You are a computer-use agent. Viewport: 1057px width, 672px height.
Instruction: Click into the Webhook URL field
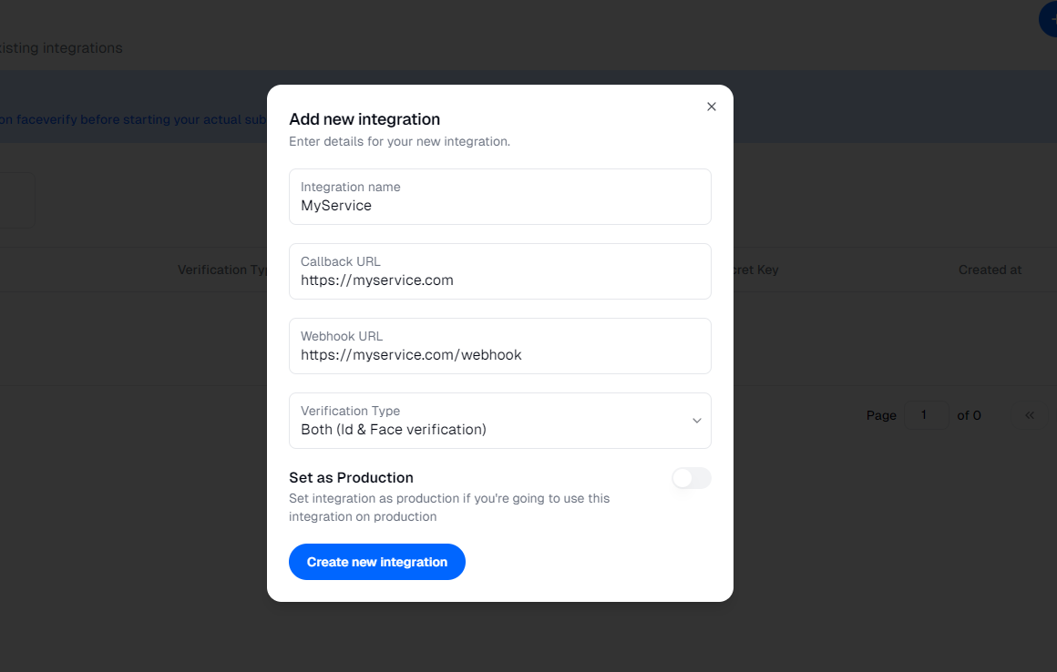pos(499,355)
